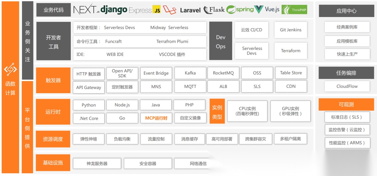Screen dimensions: 377x176
Task: Click 快速上生产
Action: pyautogui.click(x=347, y=54)
